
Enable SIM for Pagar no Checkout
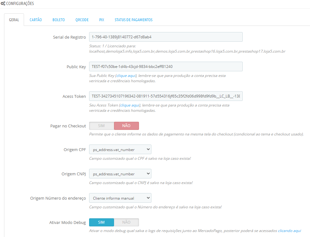pos(102,126)
